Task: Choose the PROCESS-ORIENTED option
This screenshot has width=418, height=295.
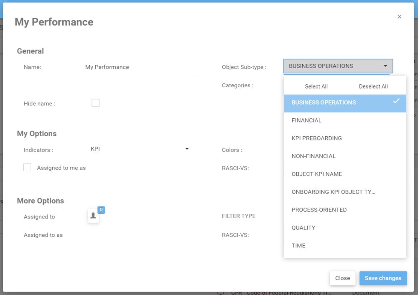Action: pos(345,210)
